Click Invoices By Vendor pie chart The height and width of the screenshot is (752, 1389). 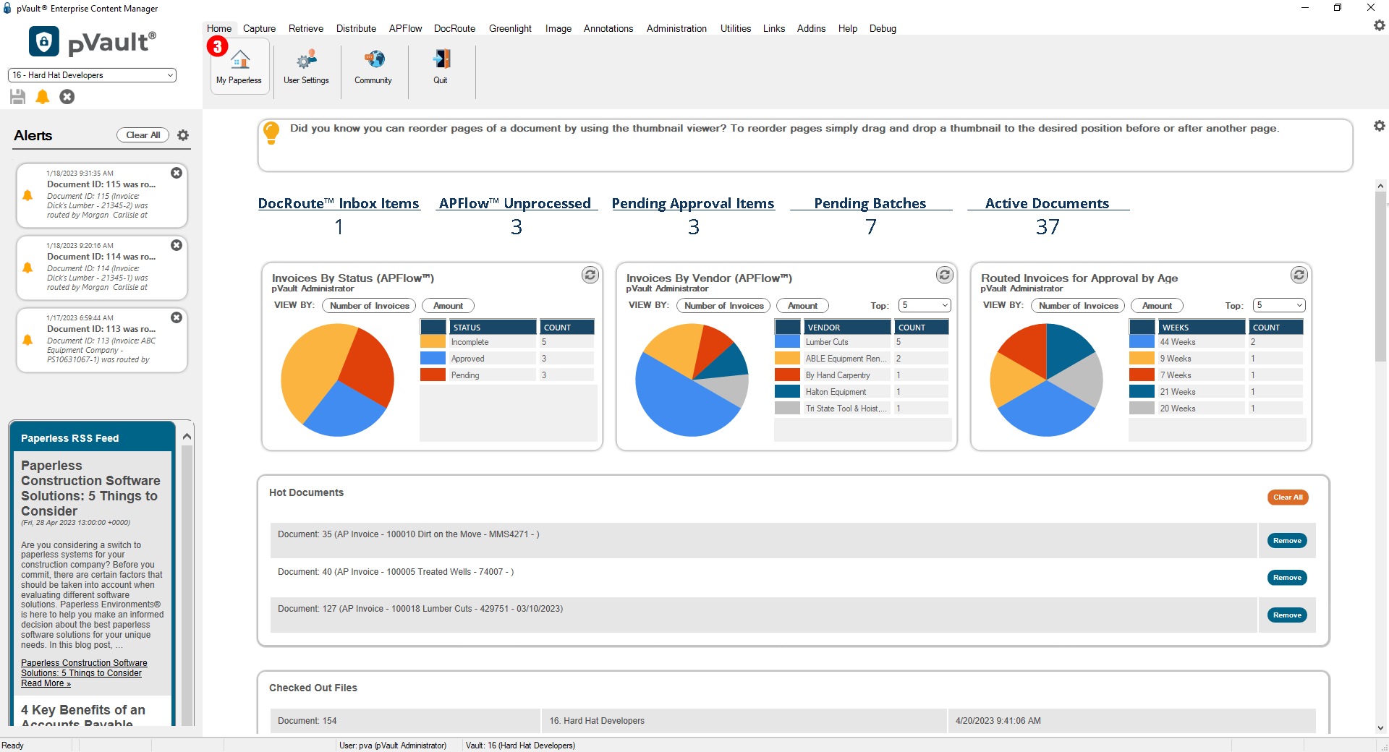pyautogui.click(x=692, y=380)
